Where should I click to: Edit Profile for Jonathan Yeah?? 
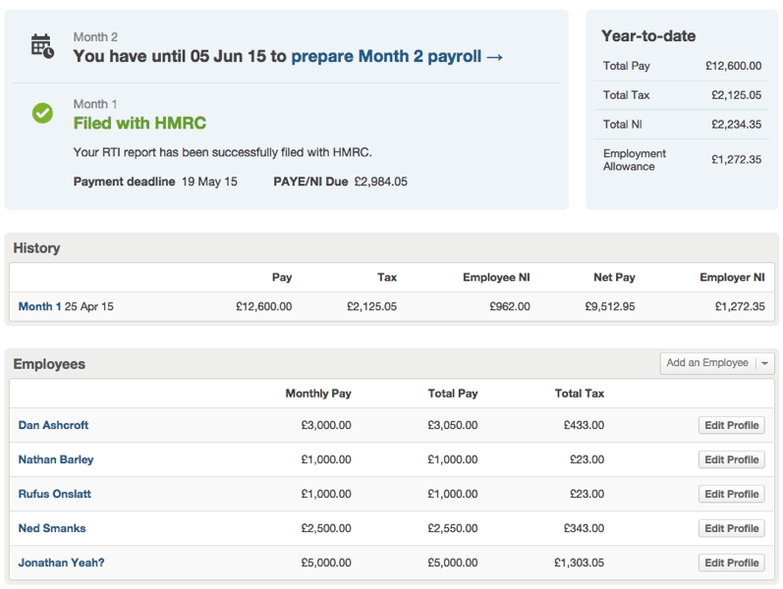[731, 562]
